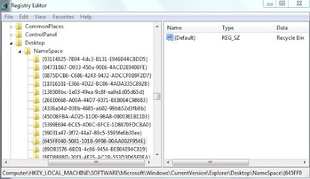The image size is (310, 179).
Task: Select key {5399E694-6CE5-4D6C-8FCE-1D8870FDCBA0}
Action: 96,125
